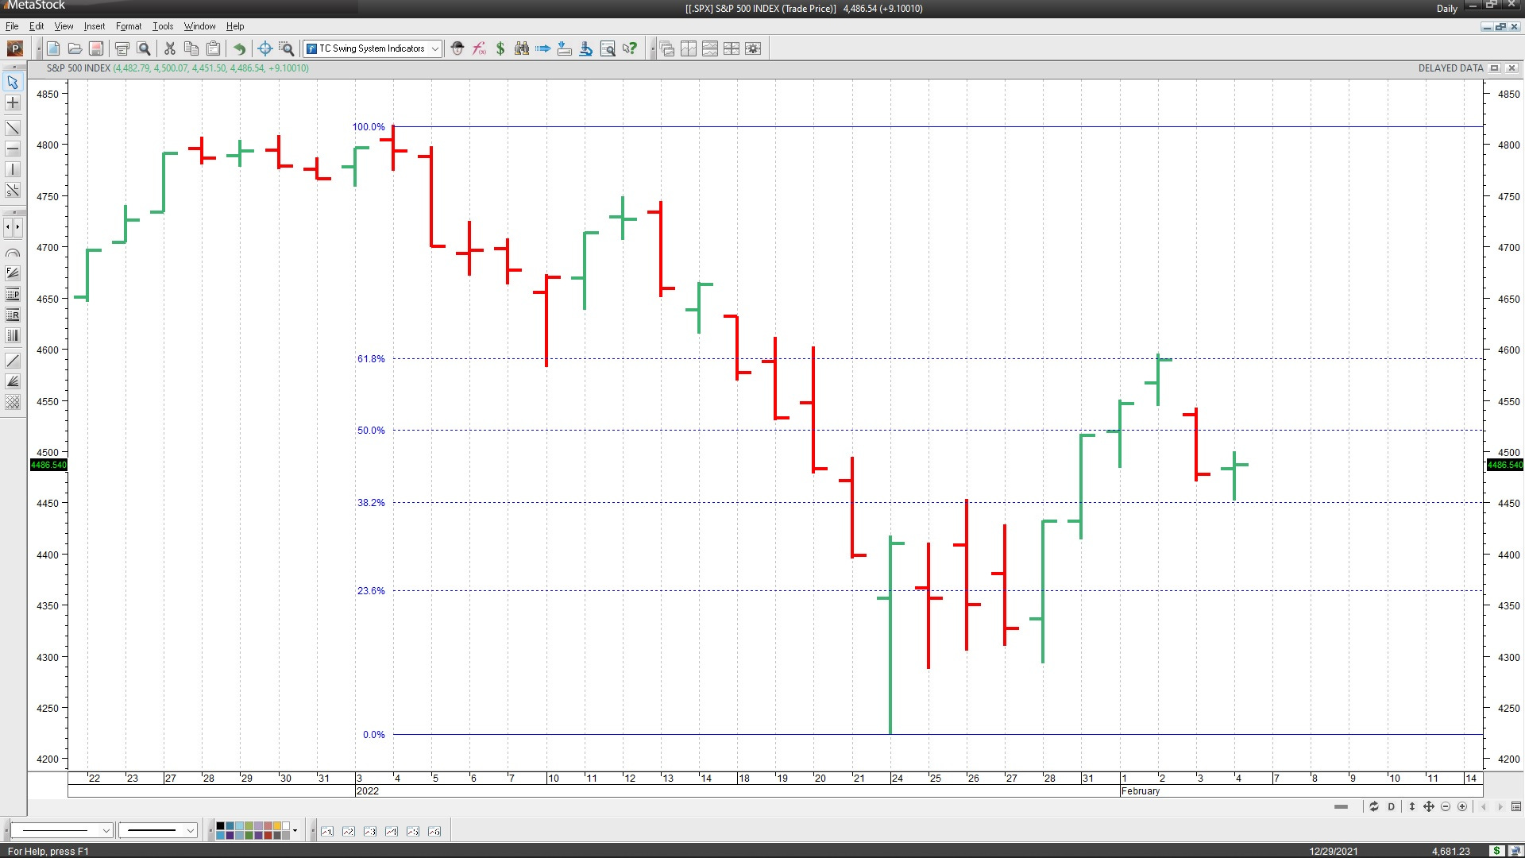Click the download data icon
1525x858 pixels.
click(565, 48)
